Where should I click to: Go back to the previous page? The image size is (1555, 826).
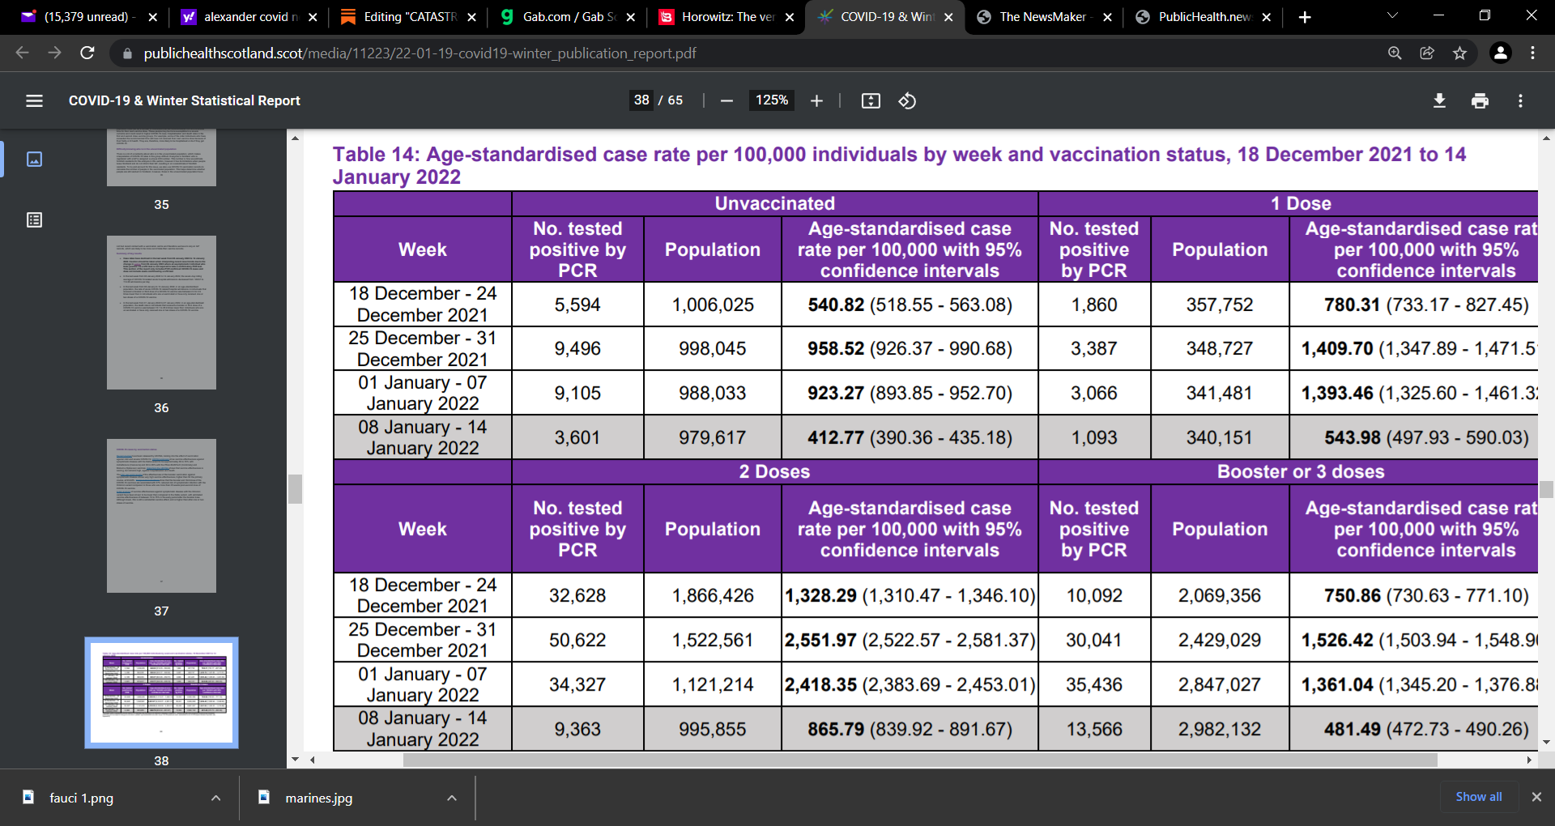[22, 53]
